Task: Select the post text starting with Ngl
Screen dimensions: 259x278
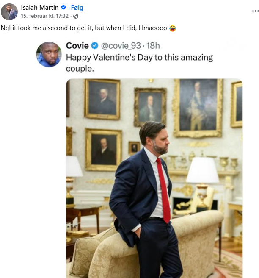Action: (x=63, y=28)
